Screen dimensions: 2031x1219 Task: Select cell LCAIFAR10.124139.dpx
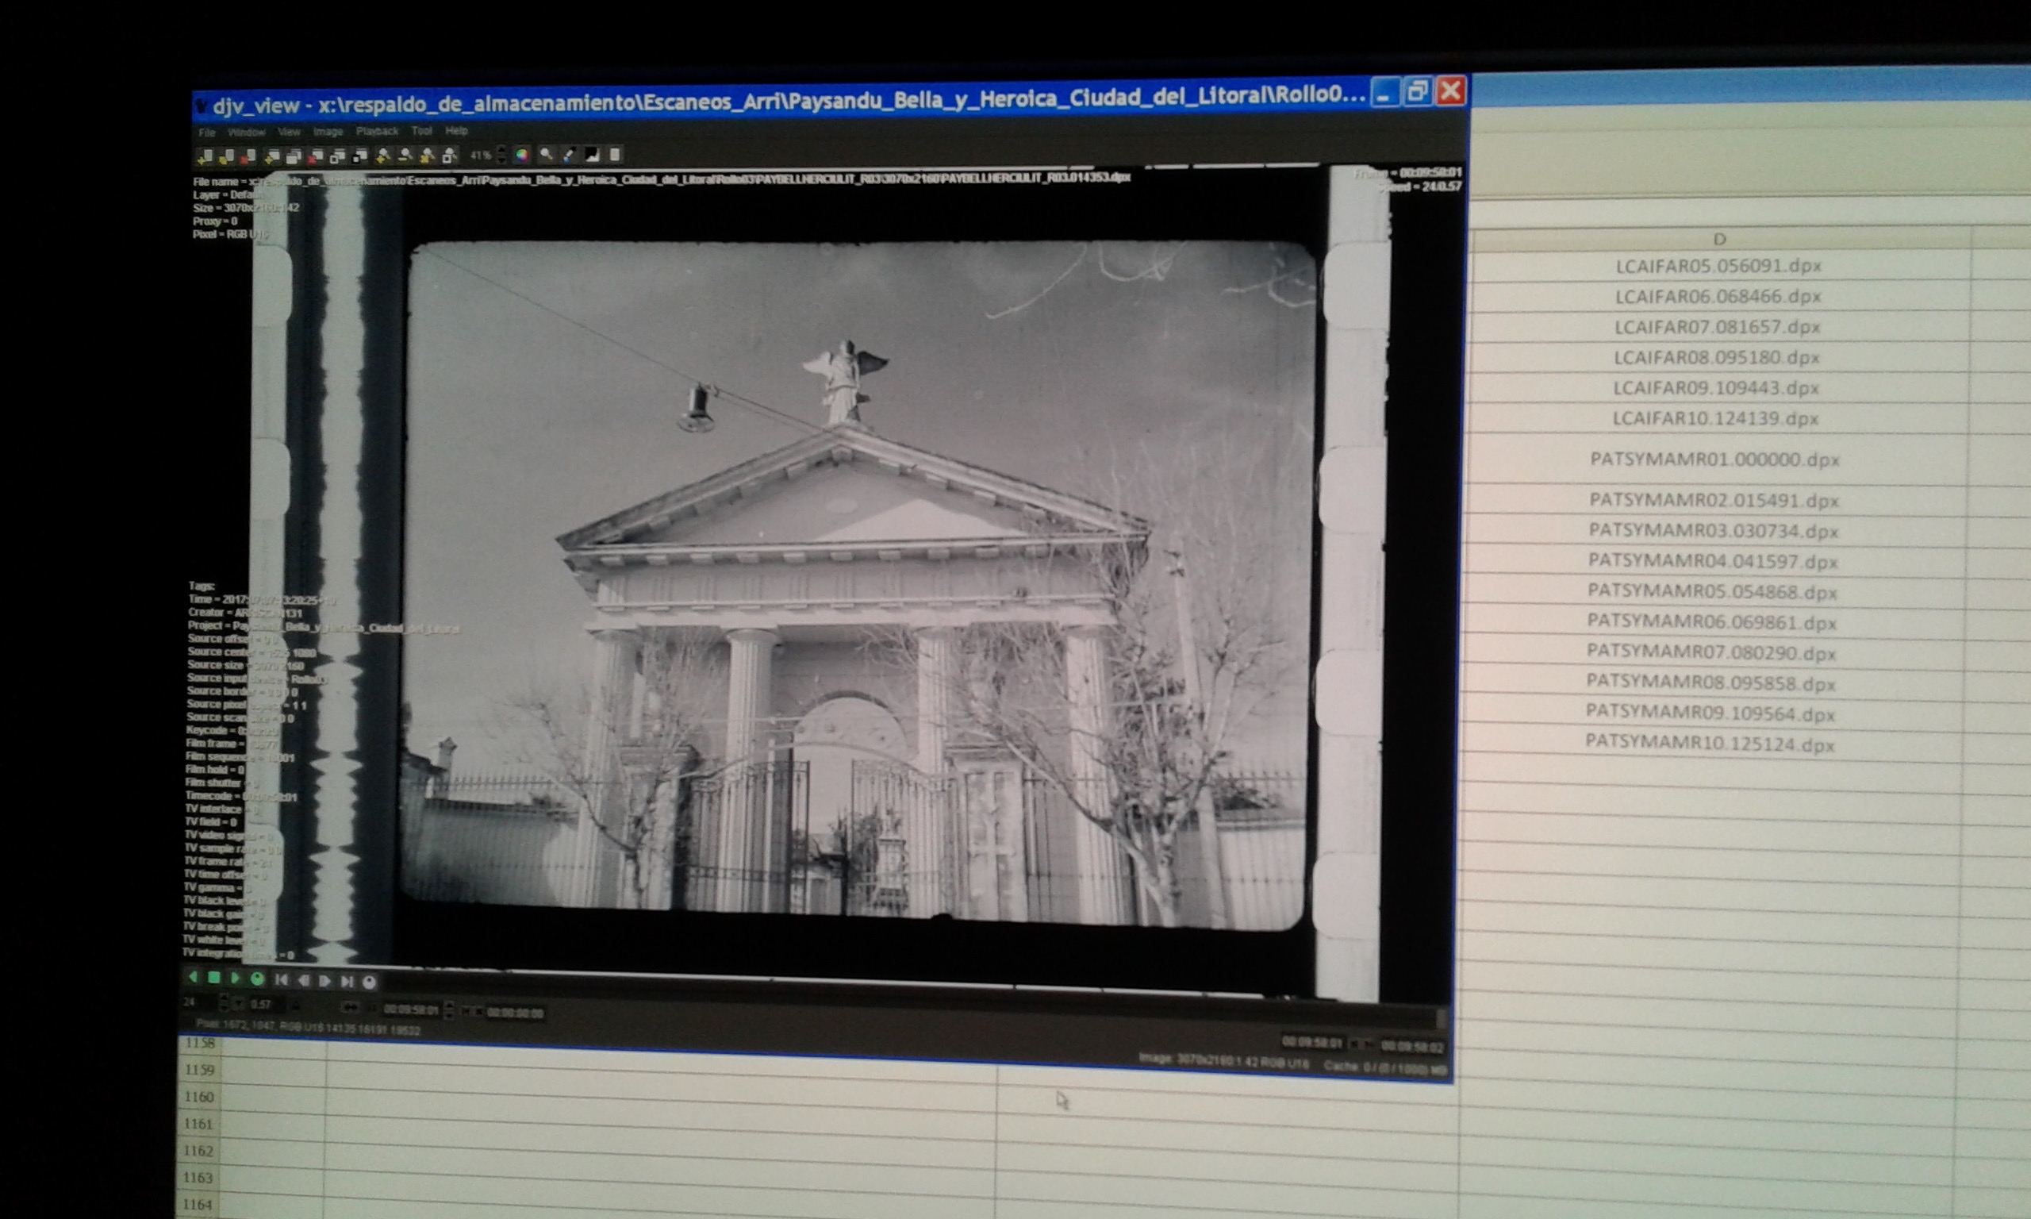[x=1716, y=419]
